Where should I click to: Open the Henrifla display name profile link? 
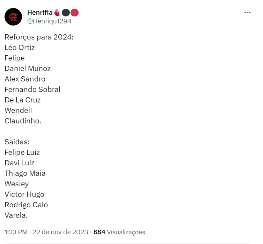click(x=40, y=13)
